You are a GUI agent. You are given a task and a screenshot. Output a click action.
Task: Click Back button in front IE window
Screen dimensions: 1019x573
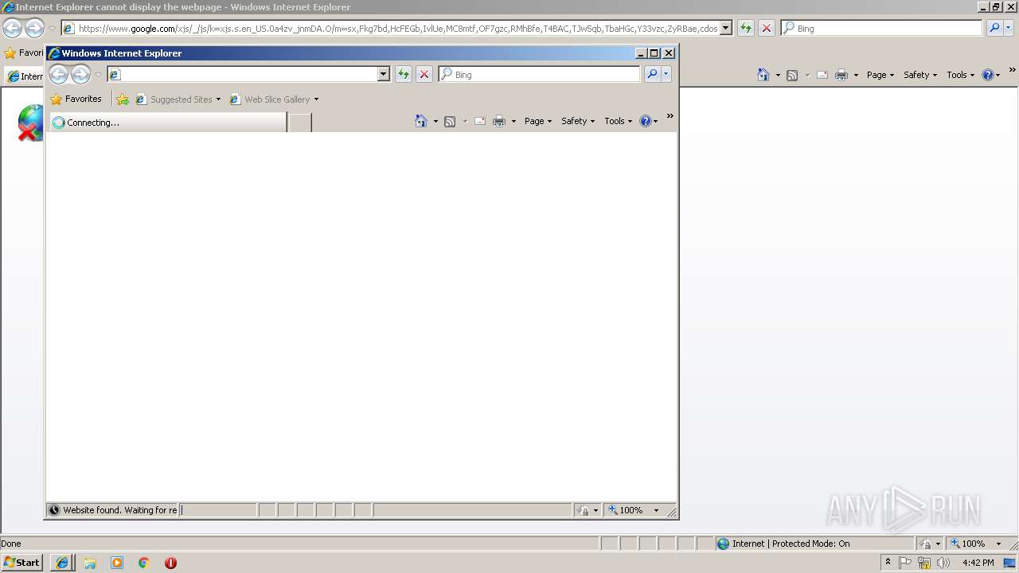click(58, 75)
